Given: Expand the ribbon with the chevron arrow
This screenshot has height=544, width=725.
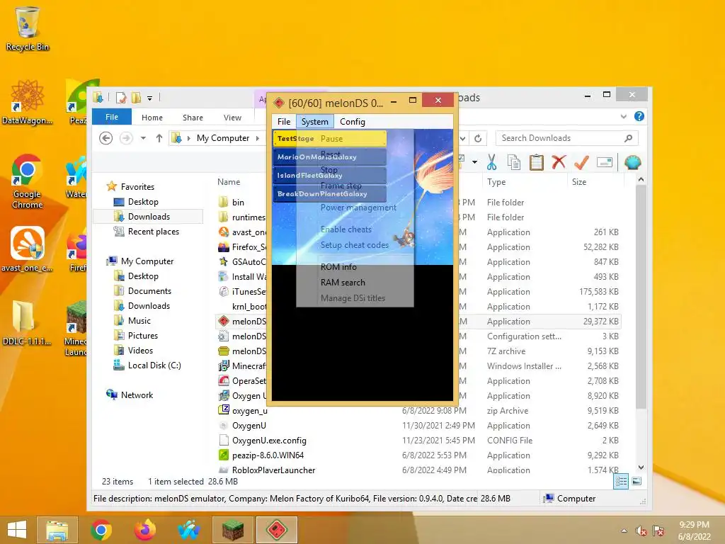Looking at the screenshot, I should pyautogui.click(x=624, y=117).
